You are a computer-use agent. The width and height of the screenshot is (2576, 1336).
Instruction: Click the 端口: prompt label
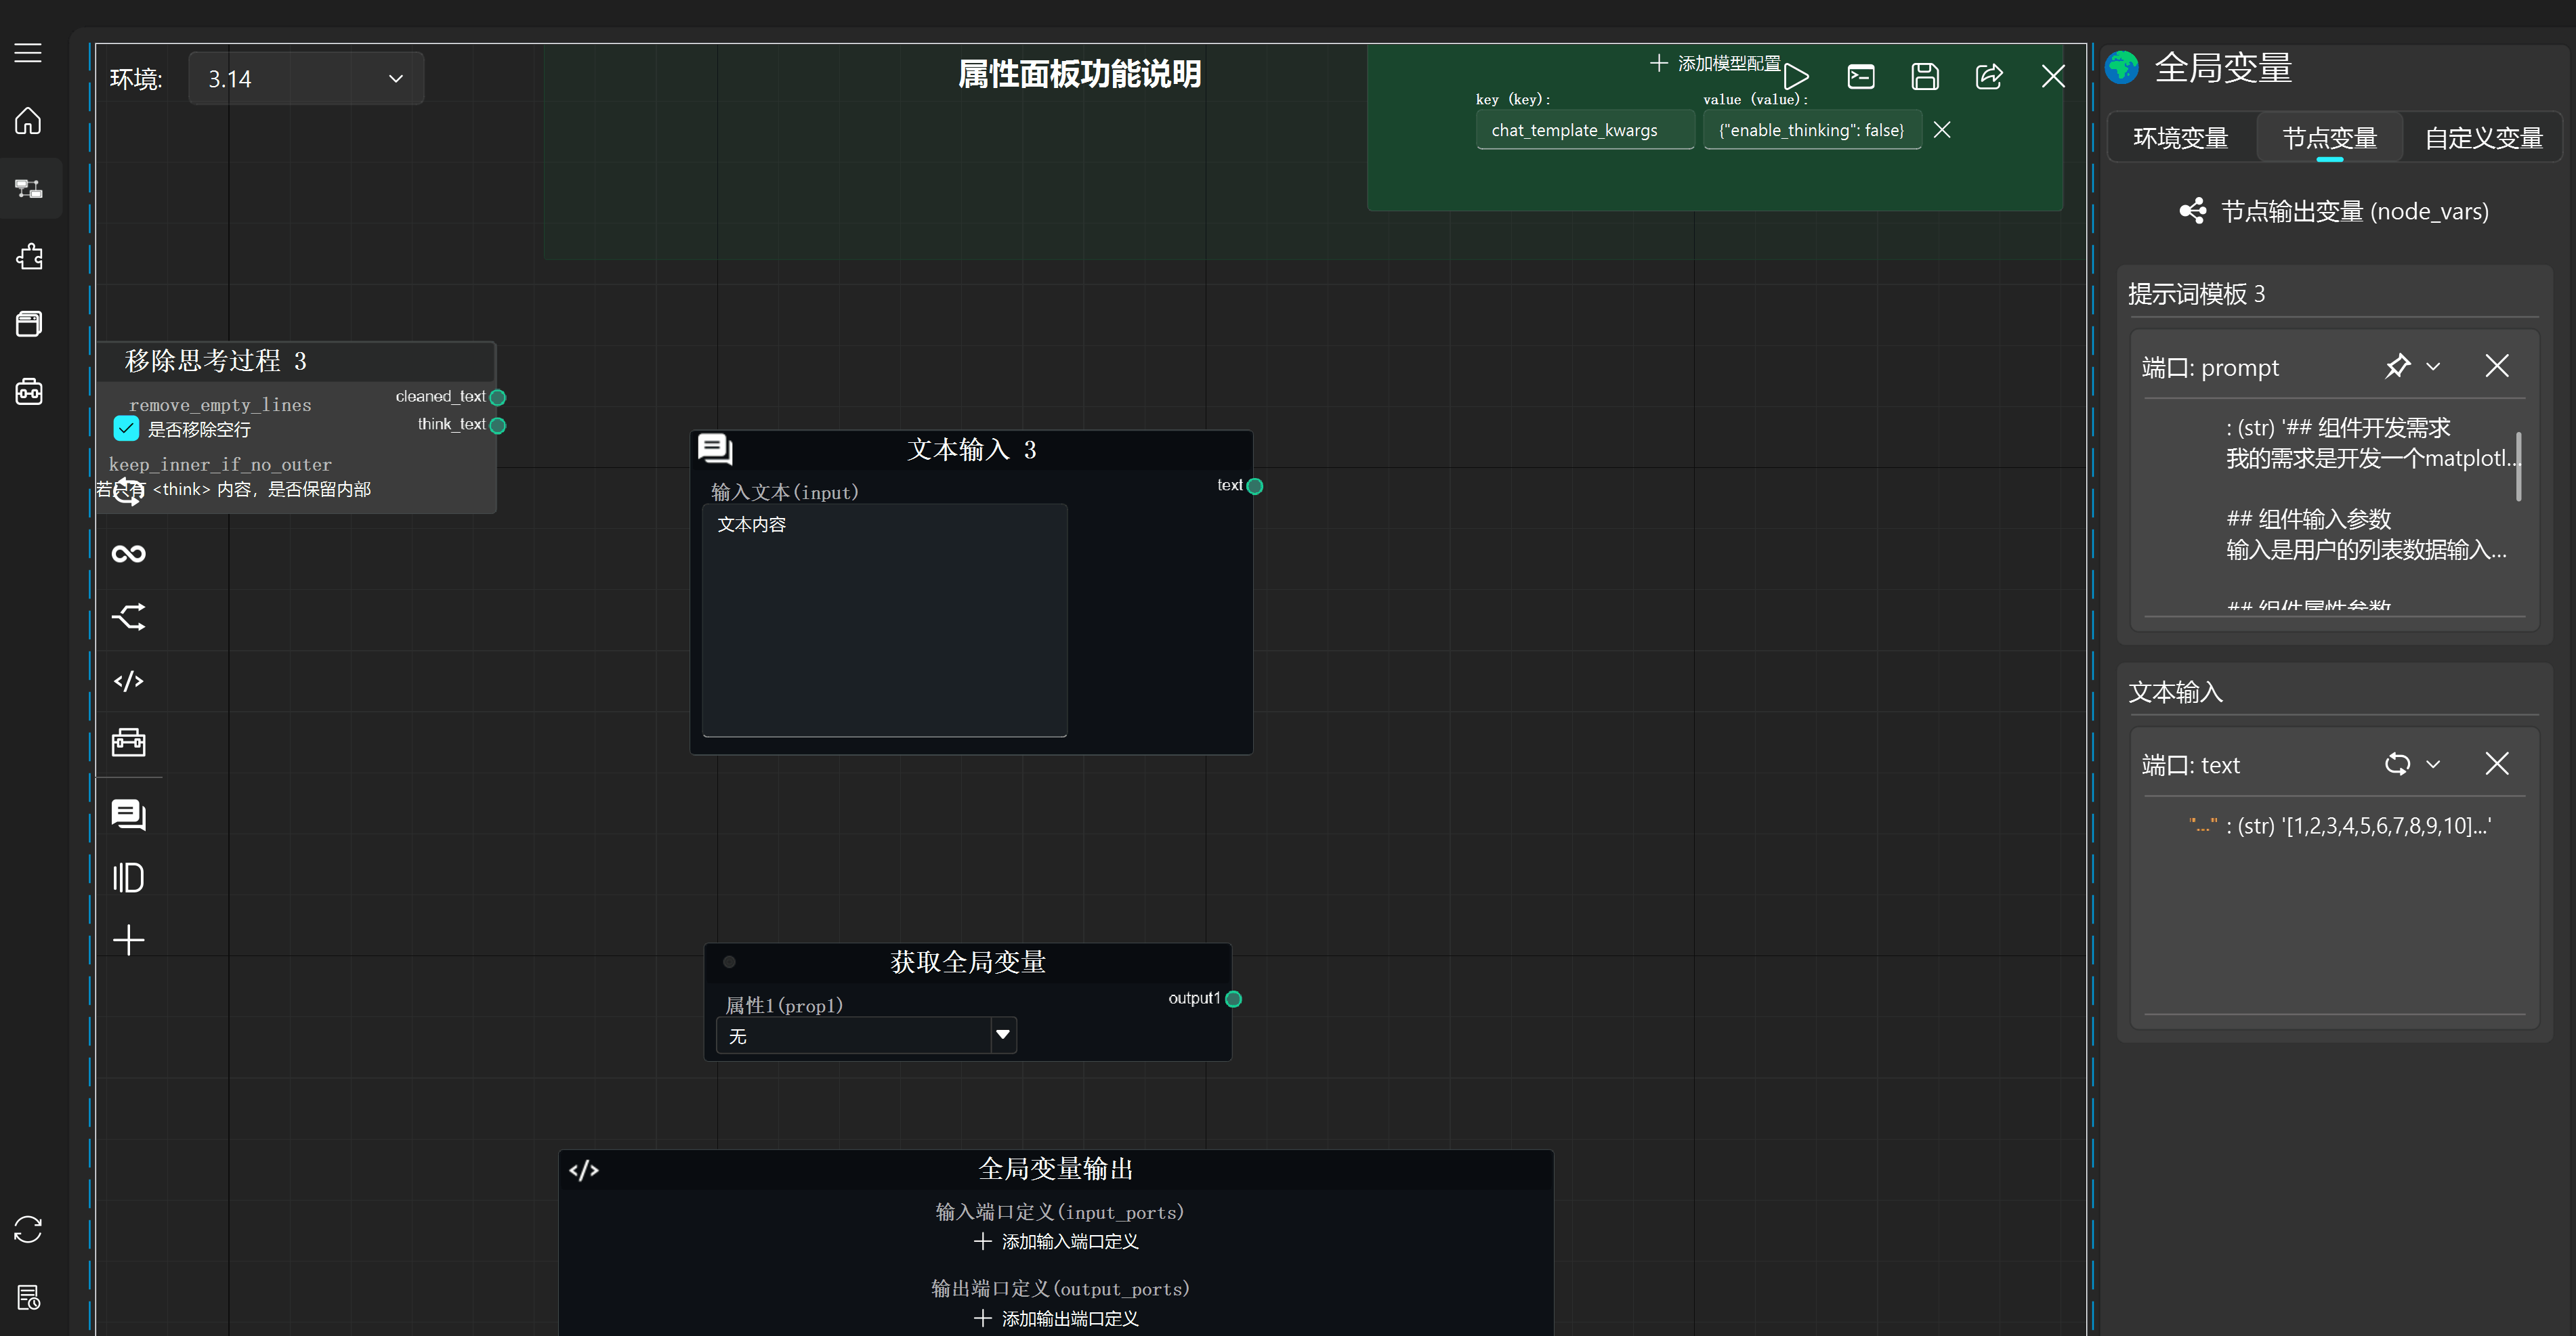(x=2210, y=368)
